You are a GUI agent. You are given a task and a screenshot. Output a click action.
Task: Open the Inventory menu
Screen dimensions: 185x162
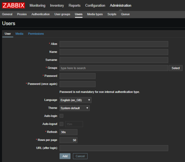click(x=57, y=6)
